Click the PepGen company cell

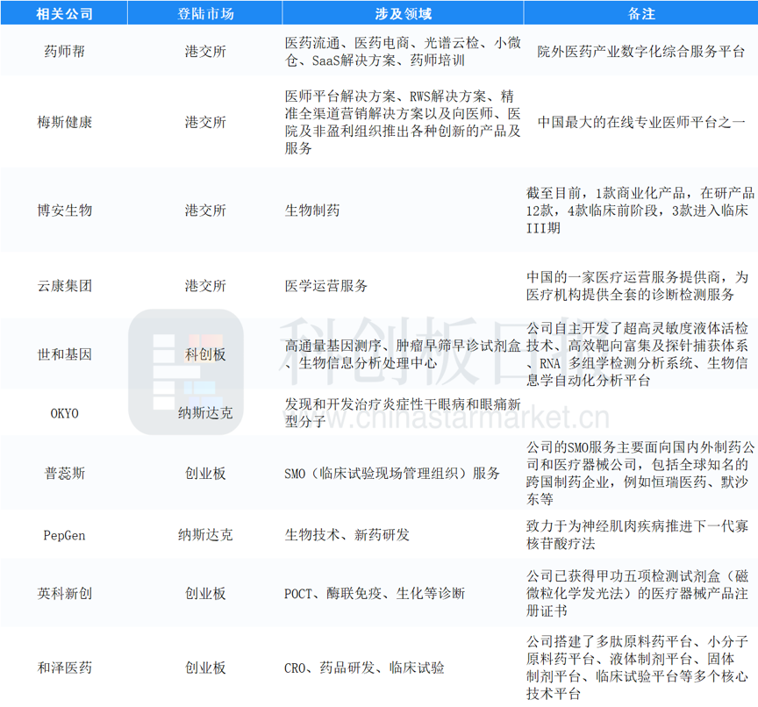pos(64,534)
